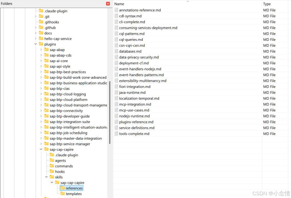291x198 pixels.
Task: Select the data-privacy-security.md file
Action: (x=139, y=57)
